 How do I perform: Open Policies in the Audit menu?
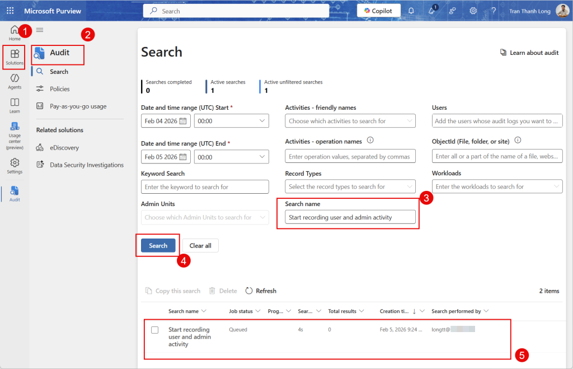[59, 89]
